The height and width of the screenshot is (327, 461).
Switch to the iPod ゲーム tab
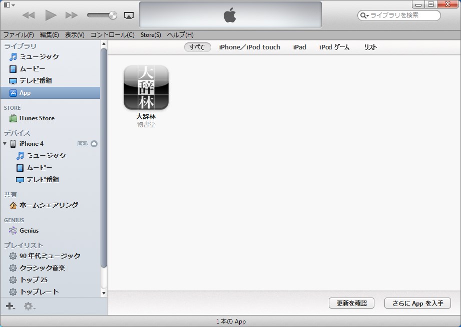coord(334,47)
